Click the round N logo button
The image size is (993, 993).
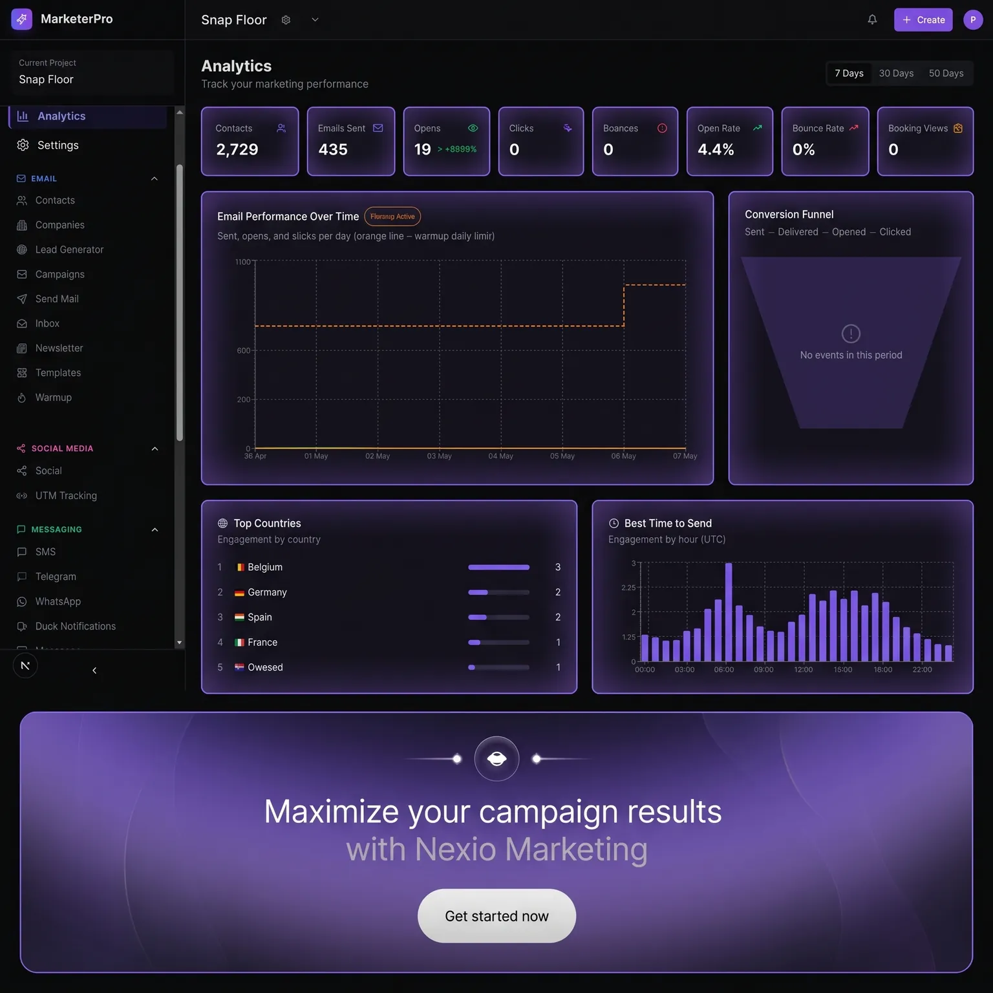[25, 665]
